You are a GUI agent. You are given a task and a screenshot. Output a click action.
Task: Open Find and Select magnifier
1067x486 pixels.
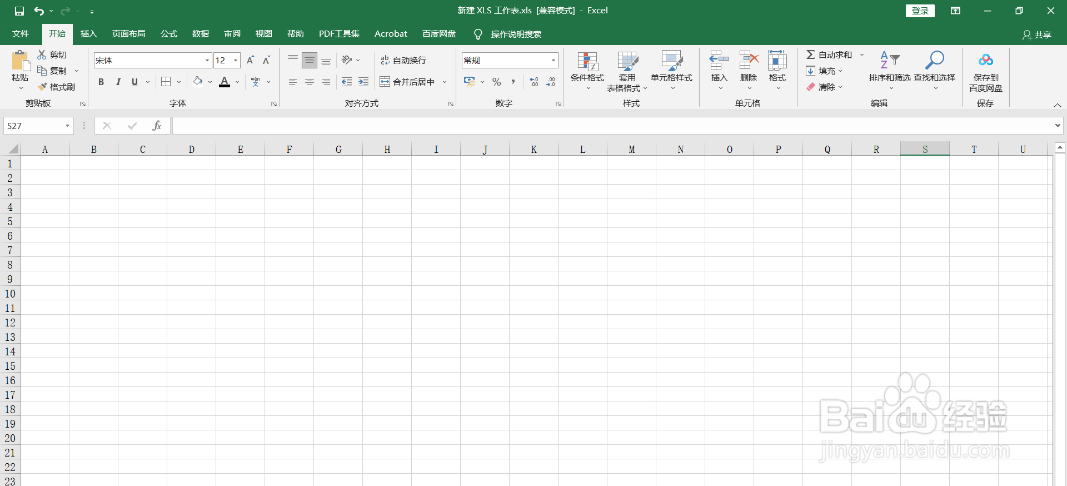[x=934, y=71]
